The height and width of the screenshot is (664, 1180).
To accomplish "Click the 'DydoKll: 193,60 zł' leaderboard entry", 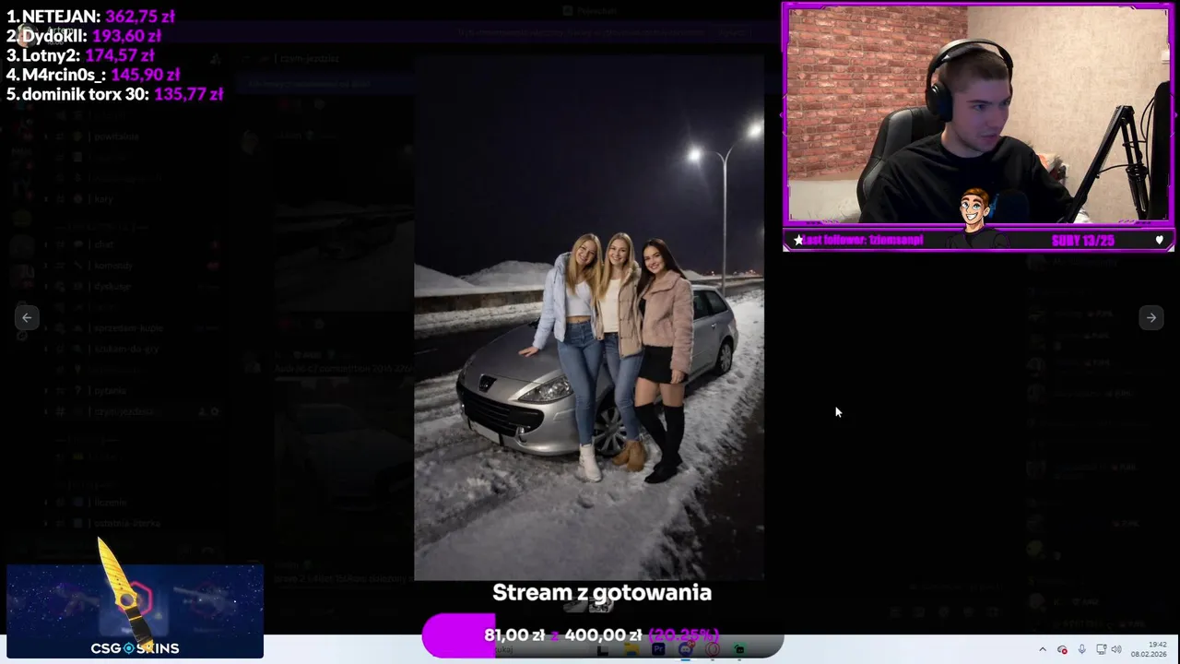I will pyautogui.click(x=84, y=36).
